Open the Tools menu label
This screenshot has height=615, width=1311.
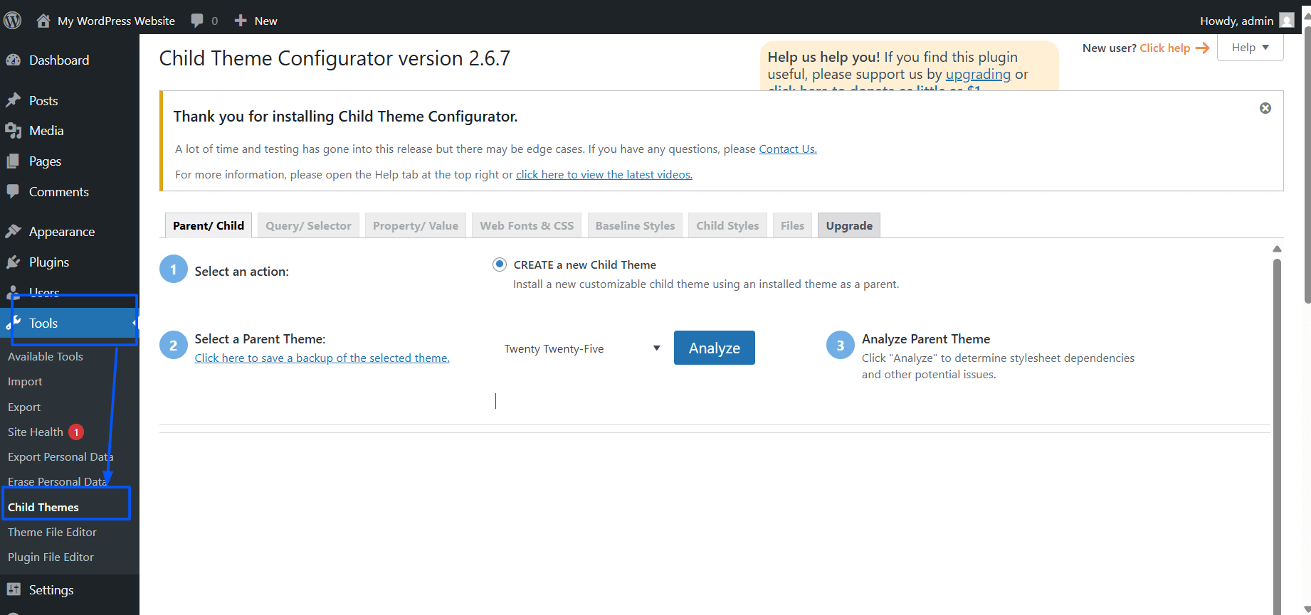[x=43, y=323]
